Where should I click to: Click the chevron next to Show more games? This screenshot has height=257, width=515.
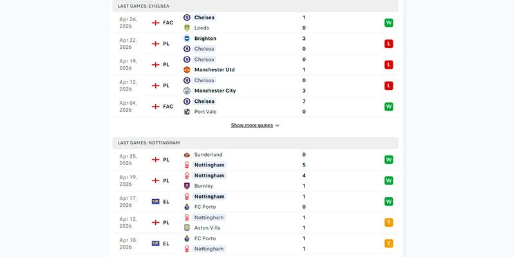pos(277,125)
